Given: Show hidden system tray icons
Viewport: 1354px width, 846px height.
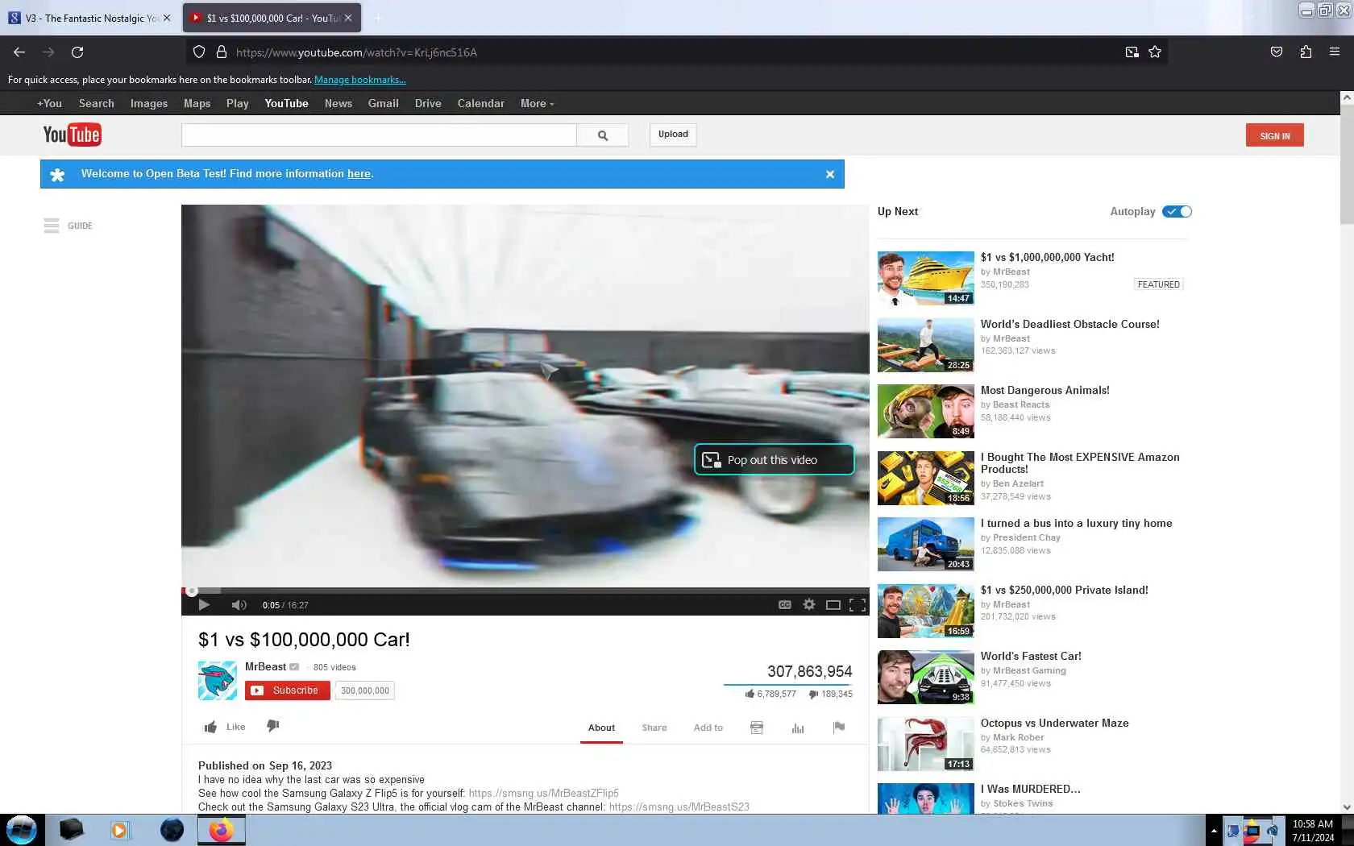Looking at the screenshot, I should pos(1214,831).
